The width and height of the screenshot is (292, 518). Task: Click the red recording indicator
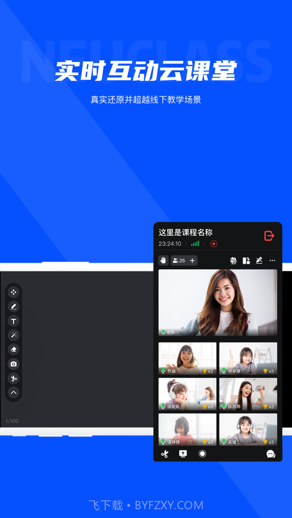pyautogui.click(x=214, y=244)
